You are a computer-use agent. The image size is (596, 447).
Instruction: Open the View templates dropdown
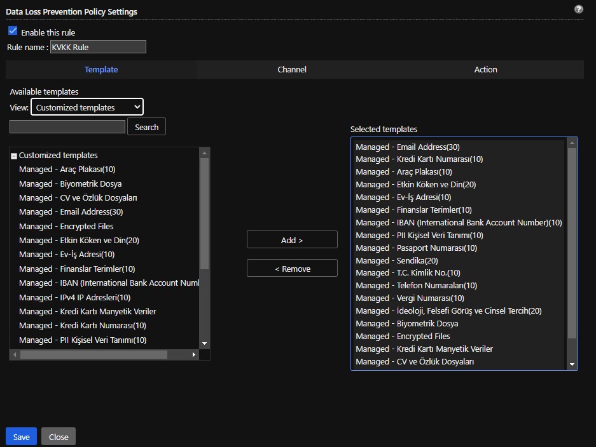pos(87,107)
